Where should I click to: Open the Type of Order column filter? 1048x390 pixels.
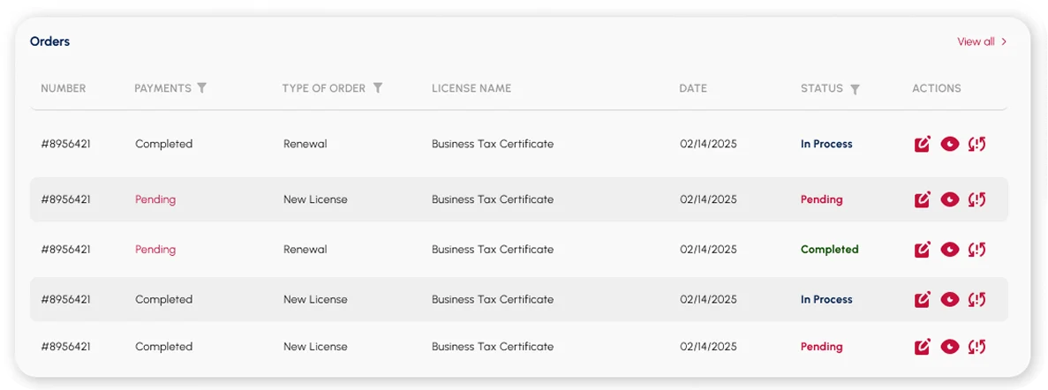(378, 88)
